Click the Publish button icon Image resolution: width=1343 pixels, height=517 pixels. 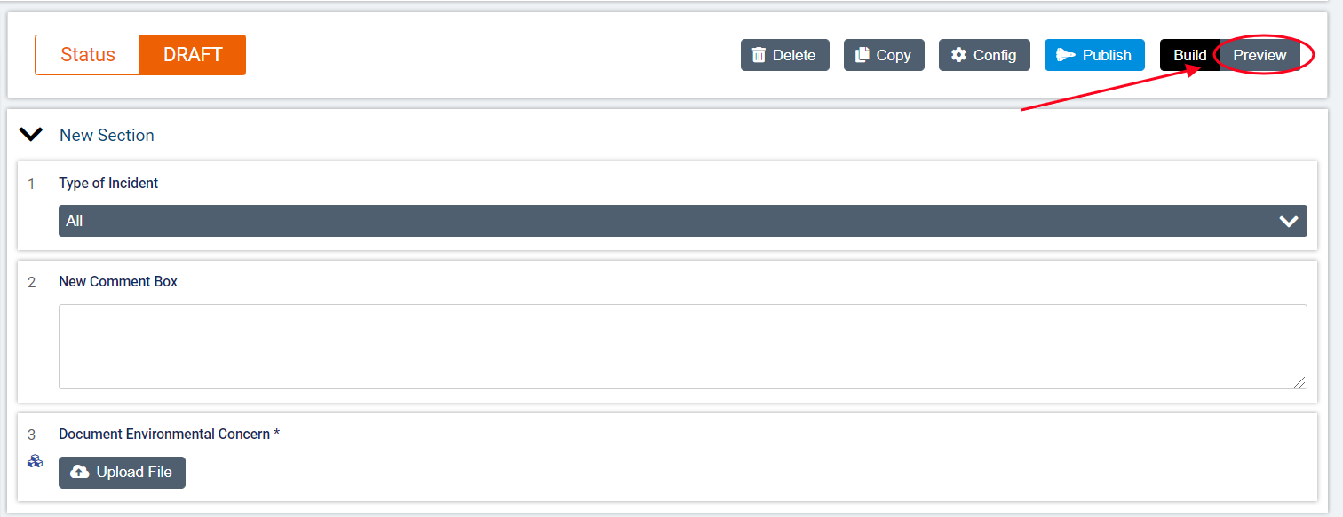tap(1066, 55)
